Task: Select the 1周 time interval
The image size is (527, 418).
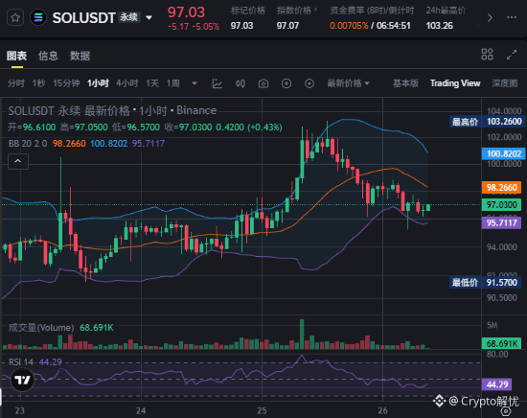Action: tap(173, 83)
